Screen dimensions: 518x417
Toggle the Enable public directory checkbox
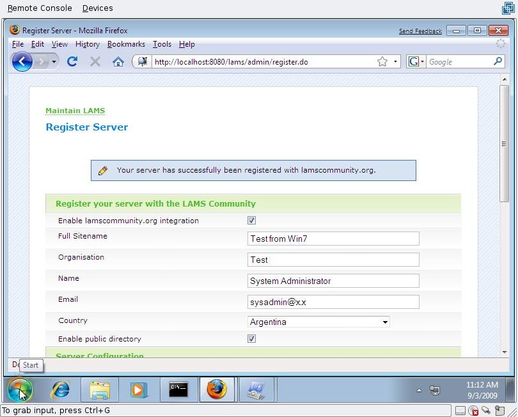pos(251,339)
